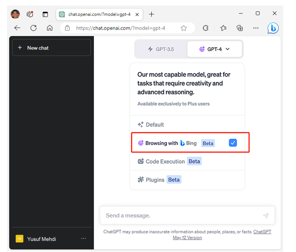The width and height of the screenshot is (296, 252).
Task: Click the Code Execution icon
Action: (141, 161)
